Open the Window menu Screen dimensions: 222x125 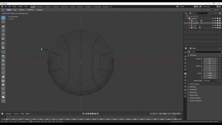pyautogui.click(x=20, y=7)
